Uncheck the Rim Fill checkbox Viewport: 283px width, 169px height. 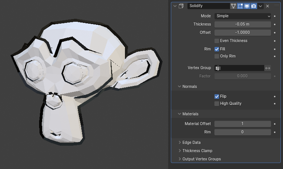pyautogui.click(x=217, y=49)
